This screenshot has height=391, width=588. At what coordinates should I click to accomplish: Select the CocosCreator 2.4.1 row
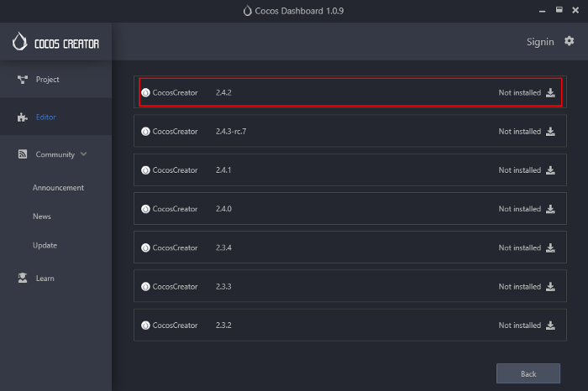[336, 170]
